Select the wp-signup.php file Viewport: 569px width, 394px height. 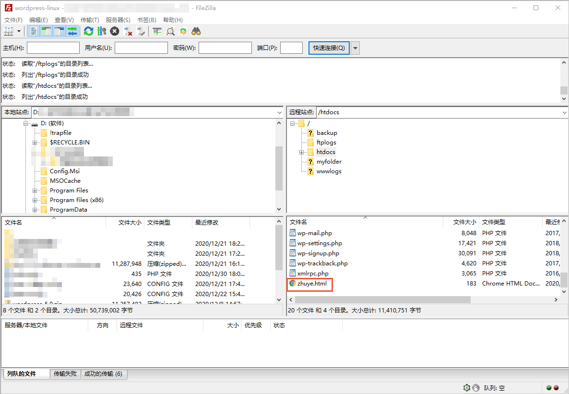pyautogui.click(x=318, y=253)
